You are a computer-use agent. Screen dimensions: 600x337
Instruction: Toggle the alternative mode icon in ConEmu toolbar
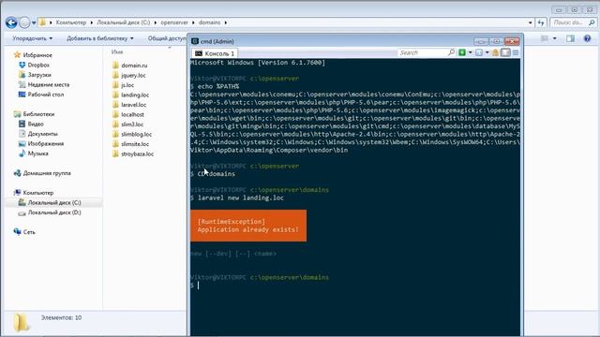[505, 52]
